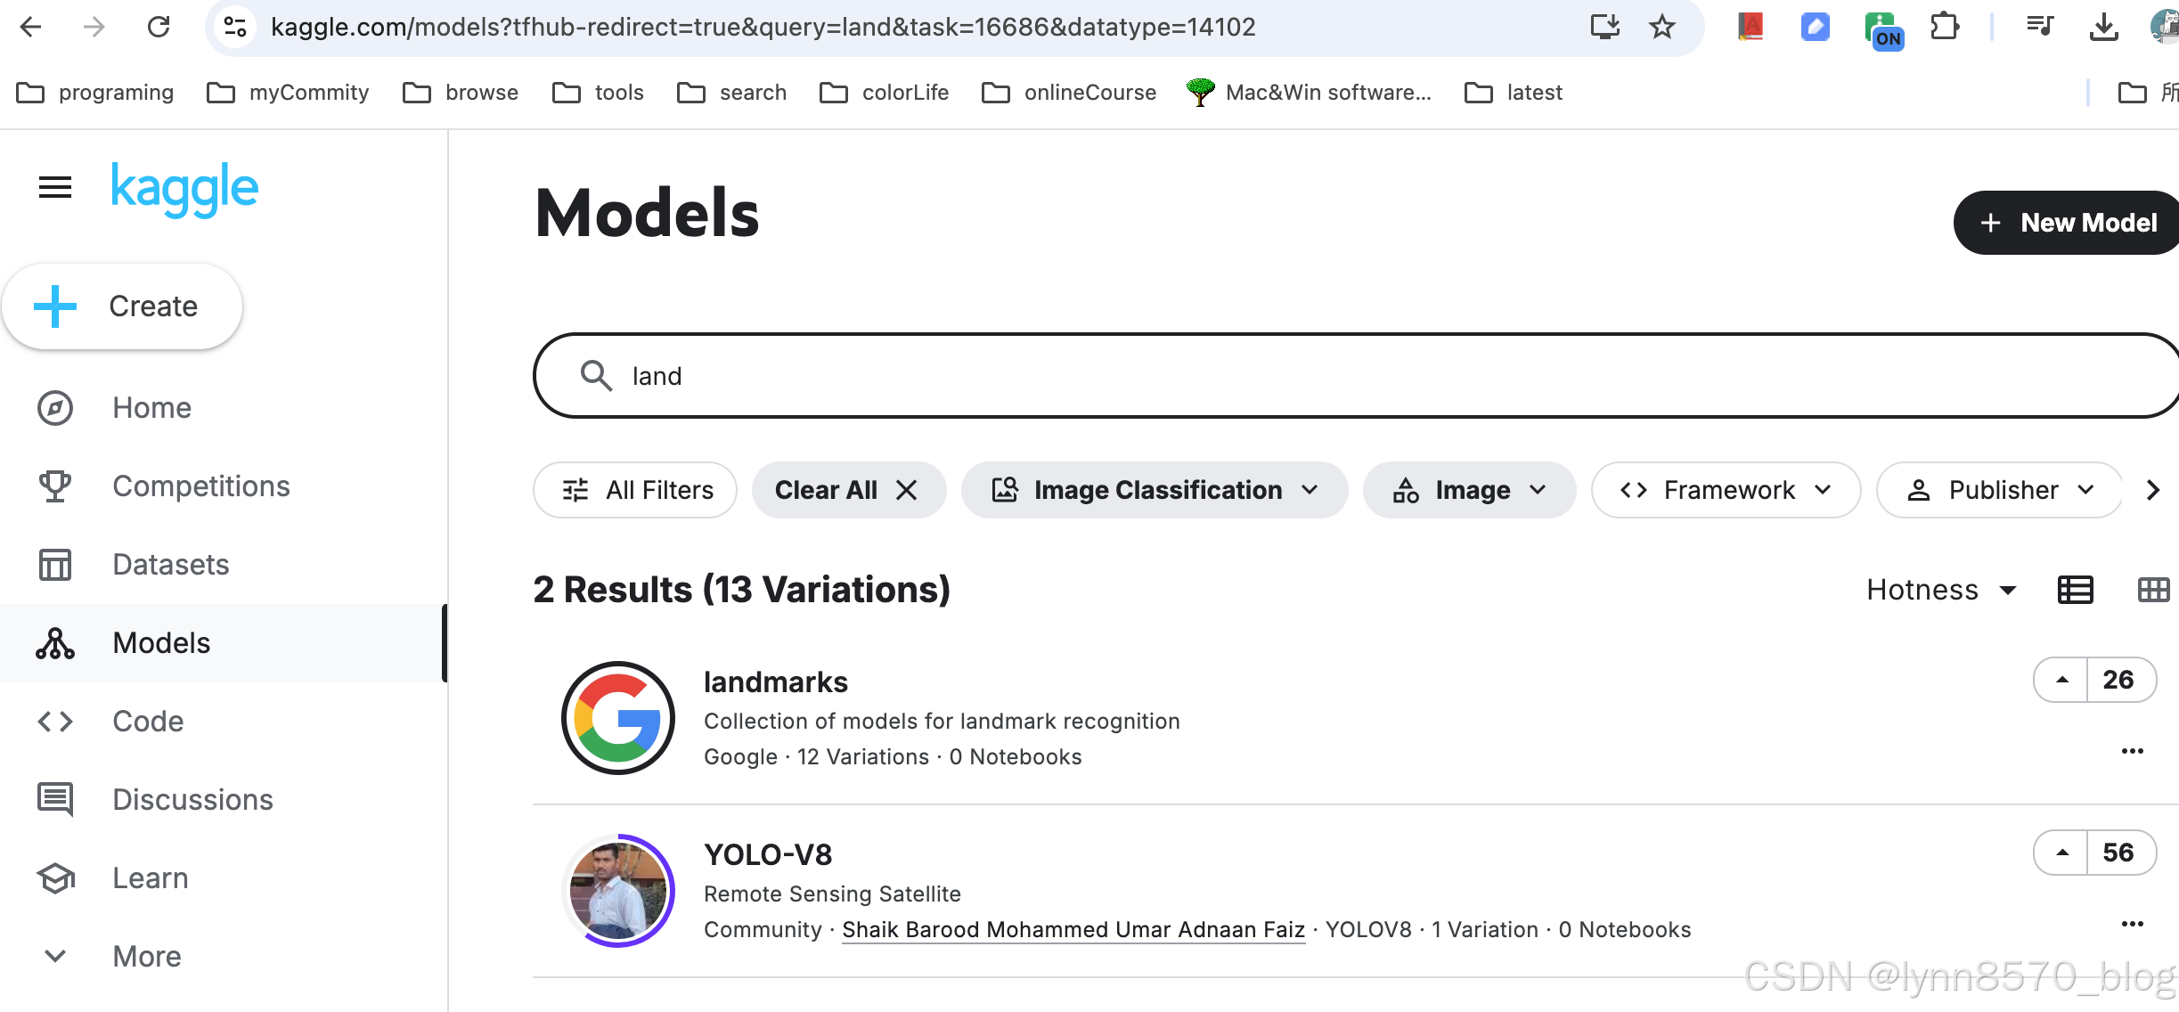This screenshot has width=2179, height=1012.
Task: Open the All Filters panel
Action: (x=635, y=490)
